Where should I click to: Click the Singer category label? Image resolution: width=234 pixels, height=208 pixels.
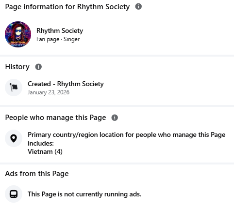tap(71, 39)
